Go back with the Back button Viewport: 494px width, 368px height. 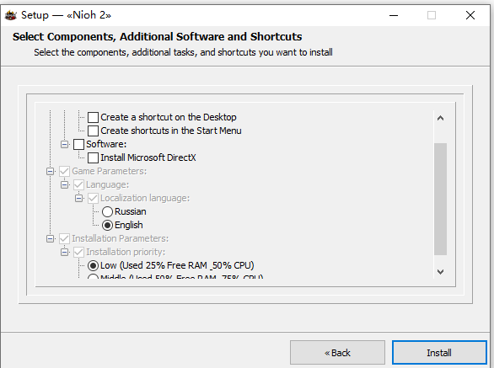click(337, 353)
